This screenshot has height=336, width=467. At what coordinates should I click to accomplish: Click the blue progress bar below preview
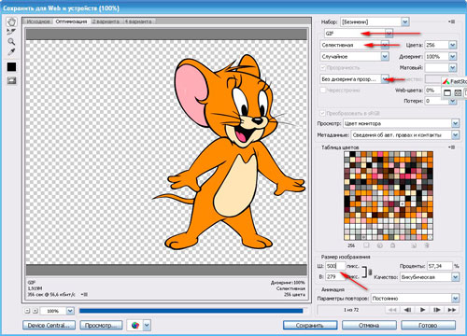(191, 311)
